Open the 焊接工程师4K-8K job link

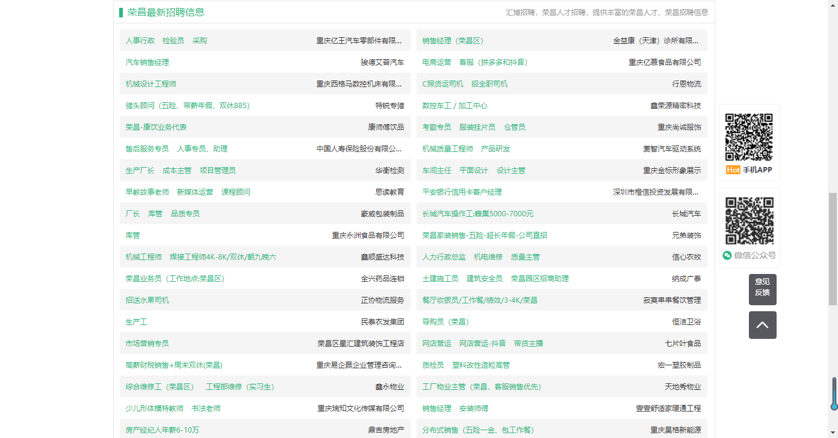click(223, 257)
